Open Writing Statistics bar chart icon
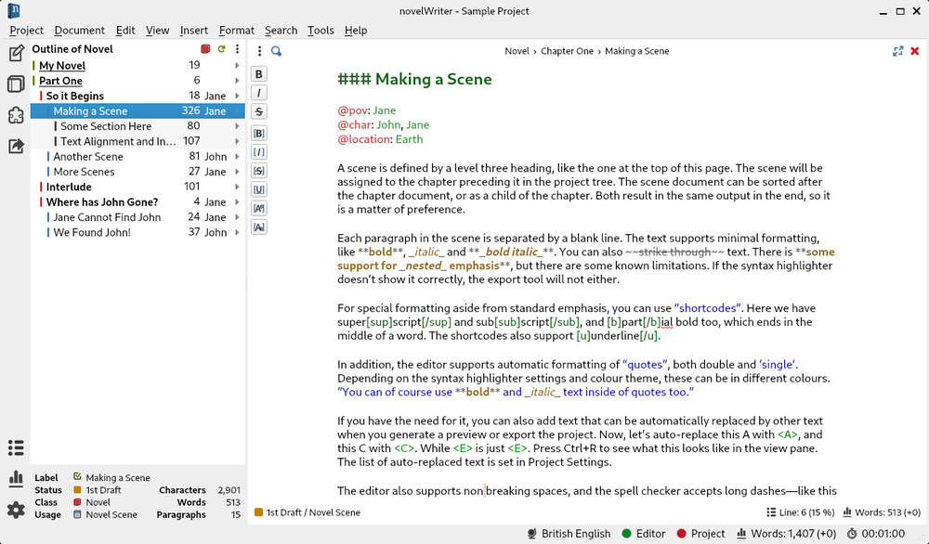Image resolution: width=929 pixels, height=544 pixels. coord(16,478)
